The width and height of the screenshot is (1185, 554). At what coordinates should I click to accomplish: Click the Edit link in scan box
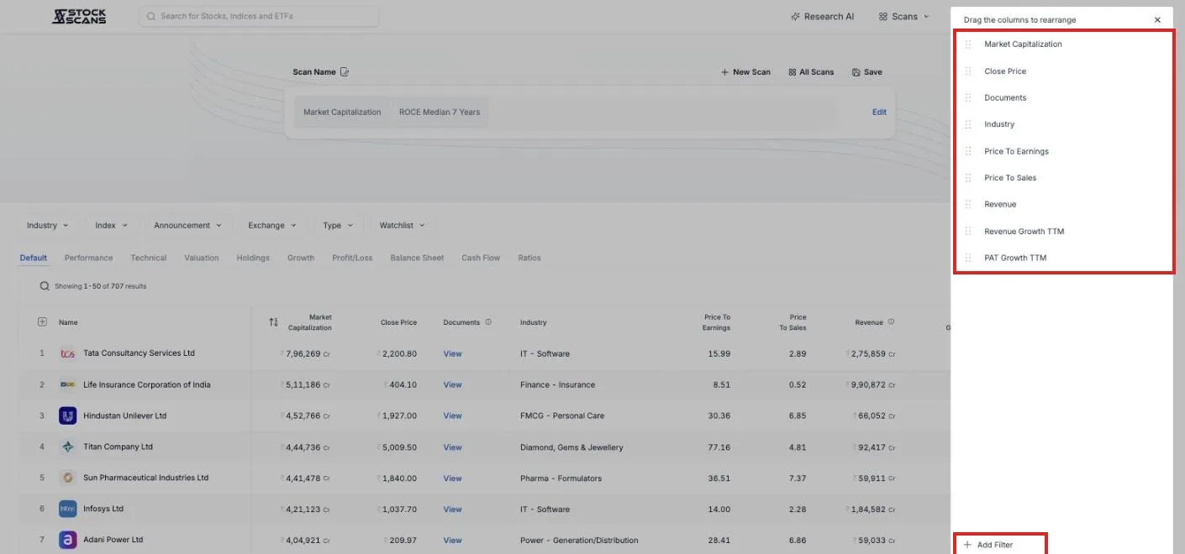pos(879,112)
